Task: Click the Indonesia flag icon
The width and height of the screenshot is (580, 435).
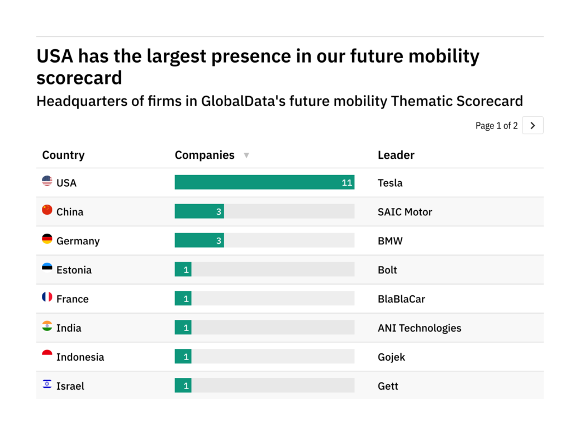Action: click(x=47, y=356)
